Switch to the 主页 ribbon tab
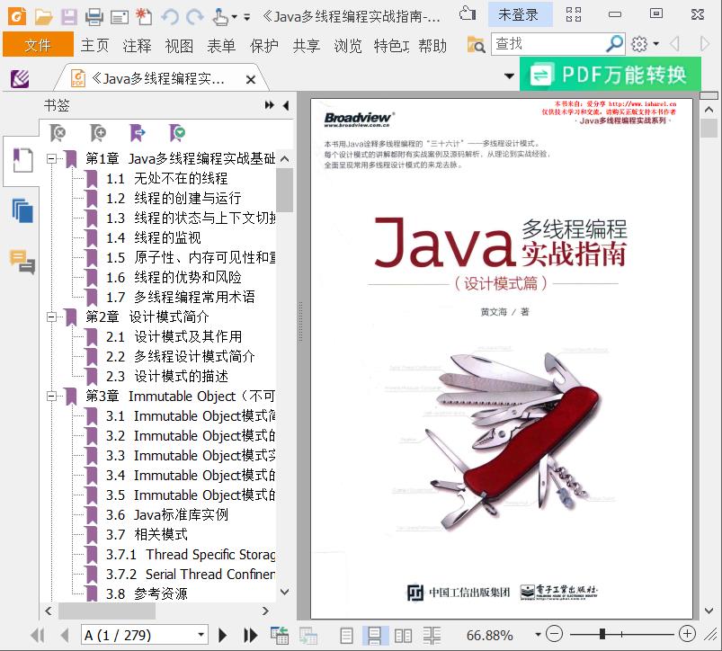This screenshot has height=651, width=722. tap(94, 45)
